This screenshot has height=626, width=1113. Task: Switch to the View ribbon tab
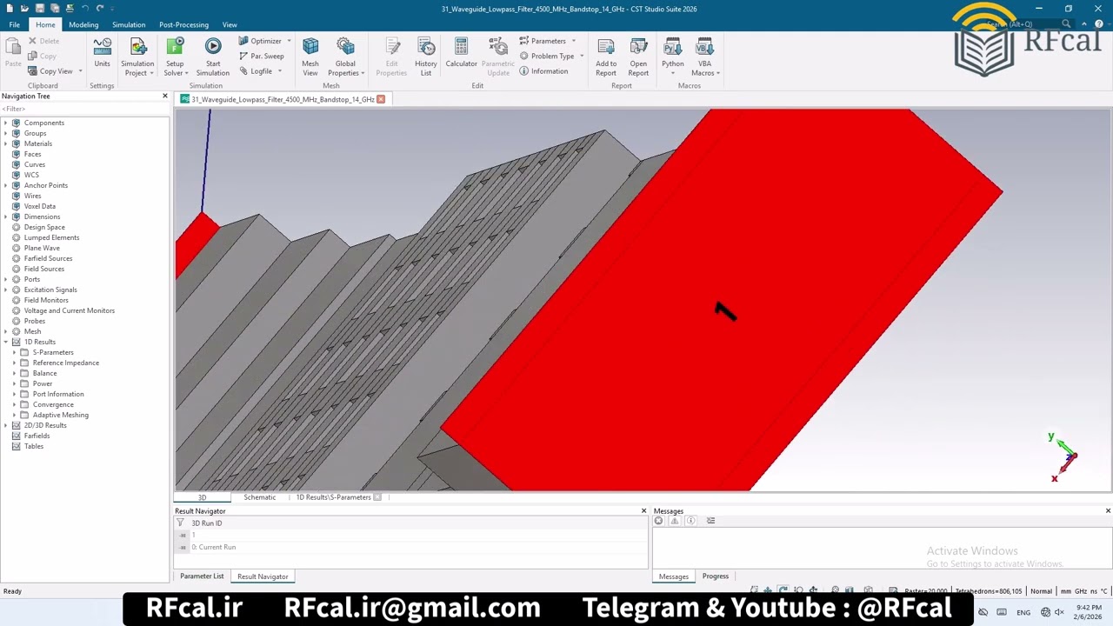click(x=230, y=24)
